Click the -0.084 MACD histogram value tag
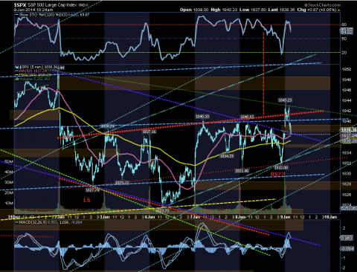Image resolution: width=357 pixels, height=272 pixels. 347,248
